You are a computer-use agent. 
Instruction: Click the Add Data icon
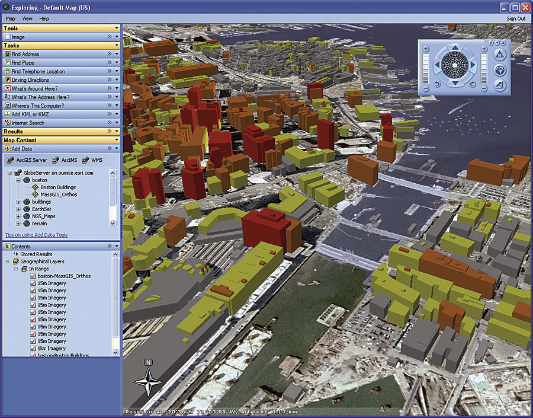tap(8, 149)
